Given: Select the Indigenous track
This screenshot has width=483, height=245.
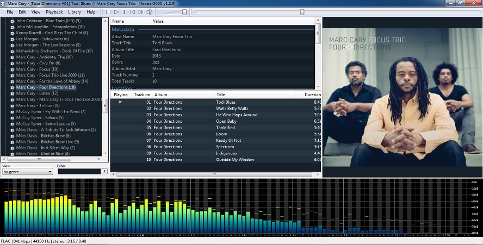Looking at the screenshot, I should (215, 153).
